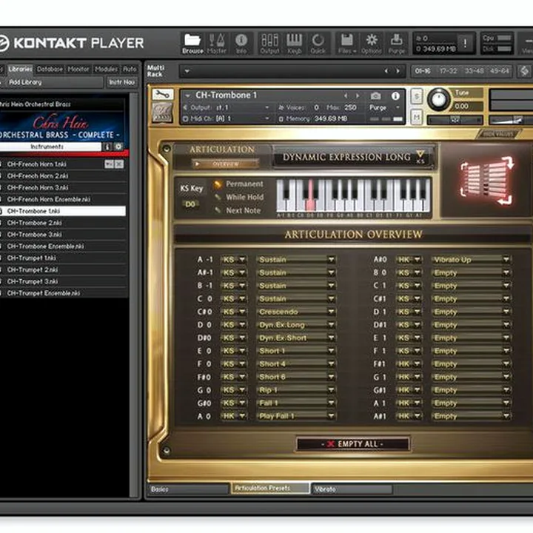
Task: Switch to the Libraries tab
Action: pyautogui.click(x=20, y=70)
